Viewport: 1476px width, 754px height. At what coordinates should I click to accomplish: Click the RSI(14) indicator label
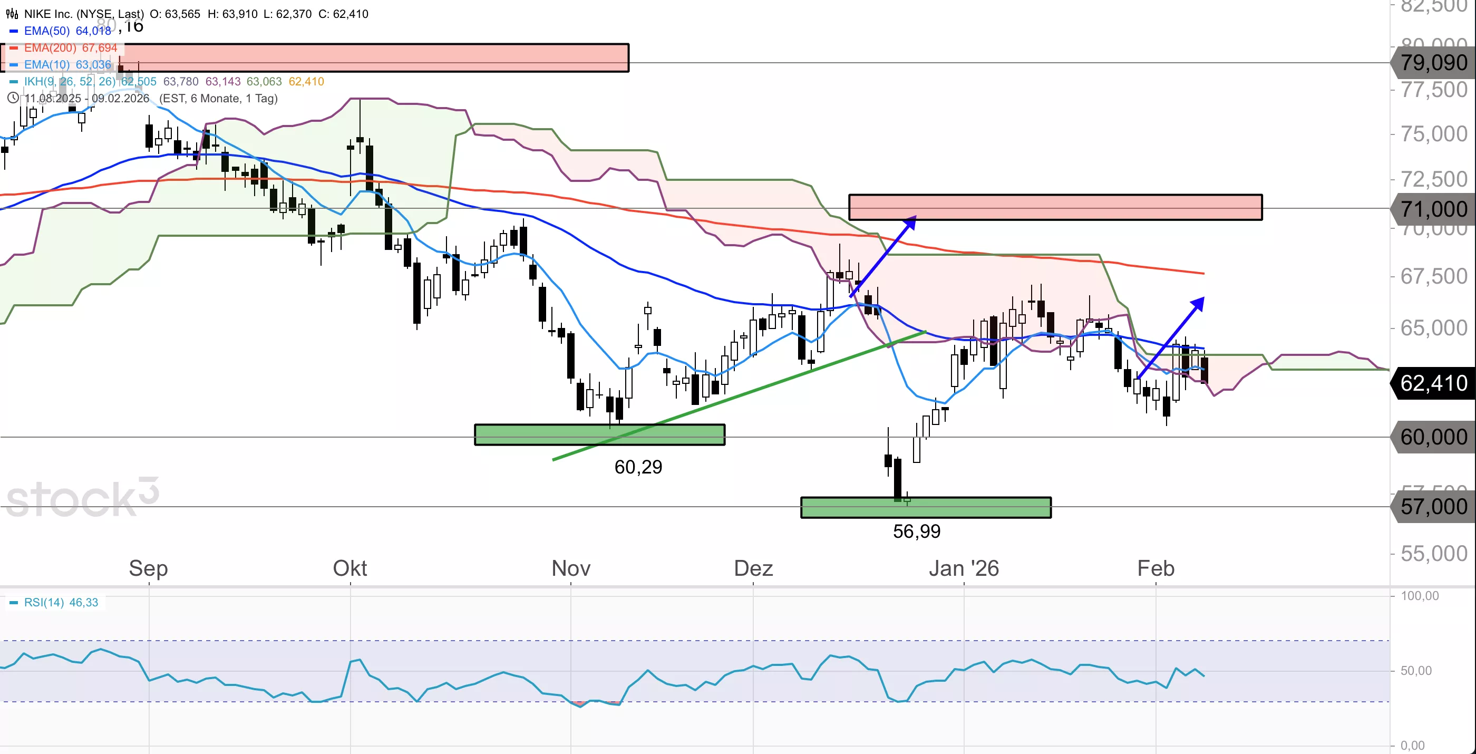coord(44,603)
